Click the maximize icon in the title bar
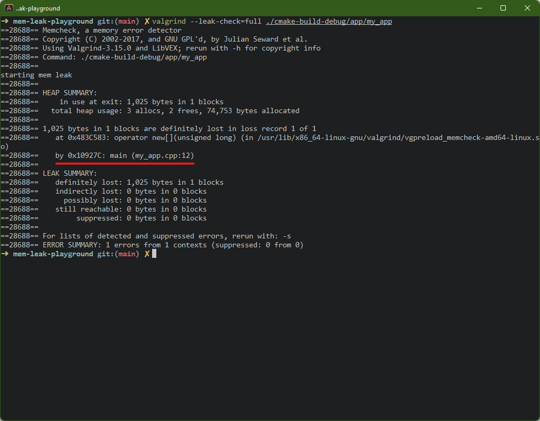Image resolution: width=540 pixels, height=421 pixels. [503, 8]
